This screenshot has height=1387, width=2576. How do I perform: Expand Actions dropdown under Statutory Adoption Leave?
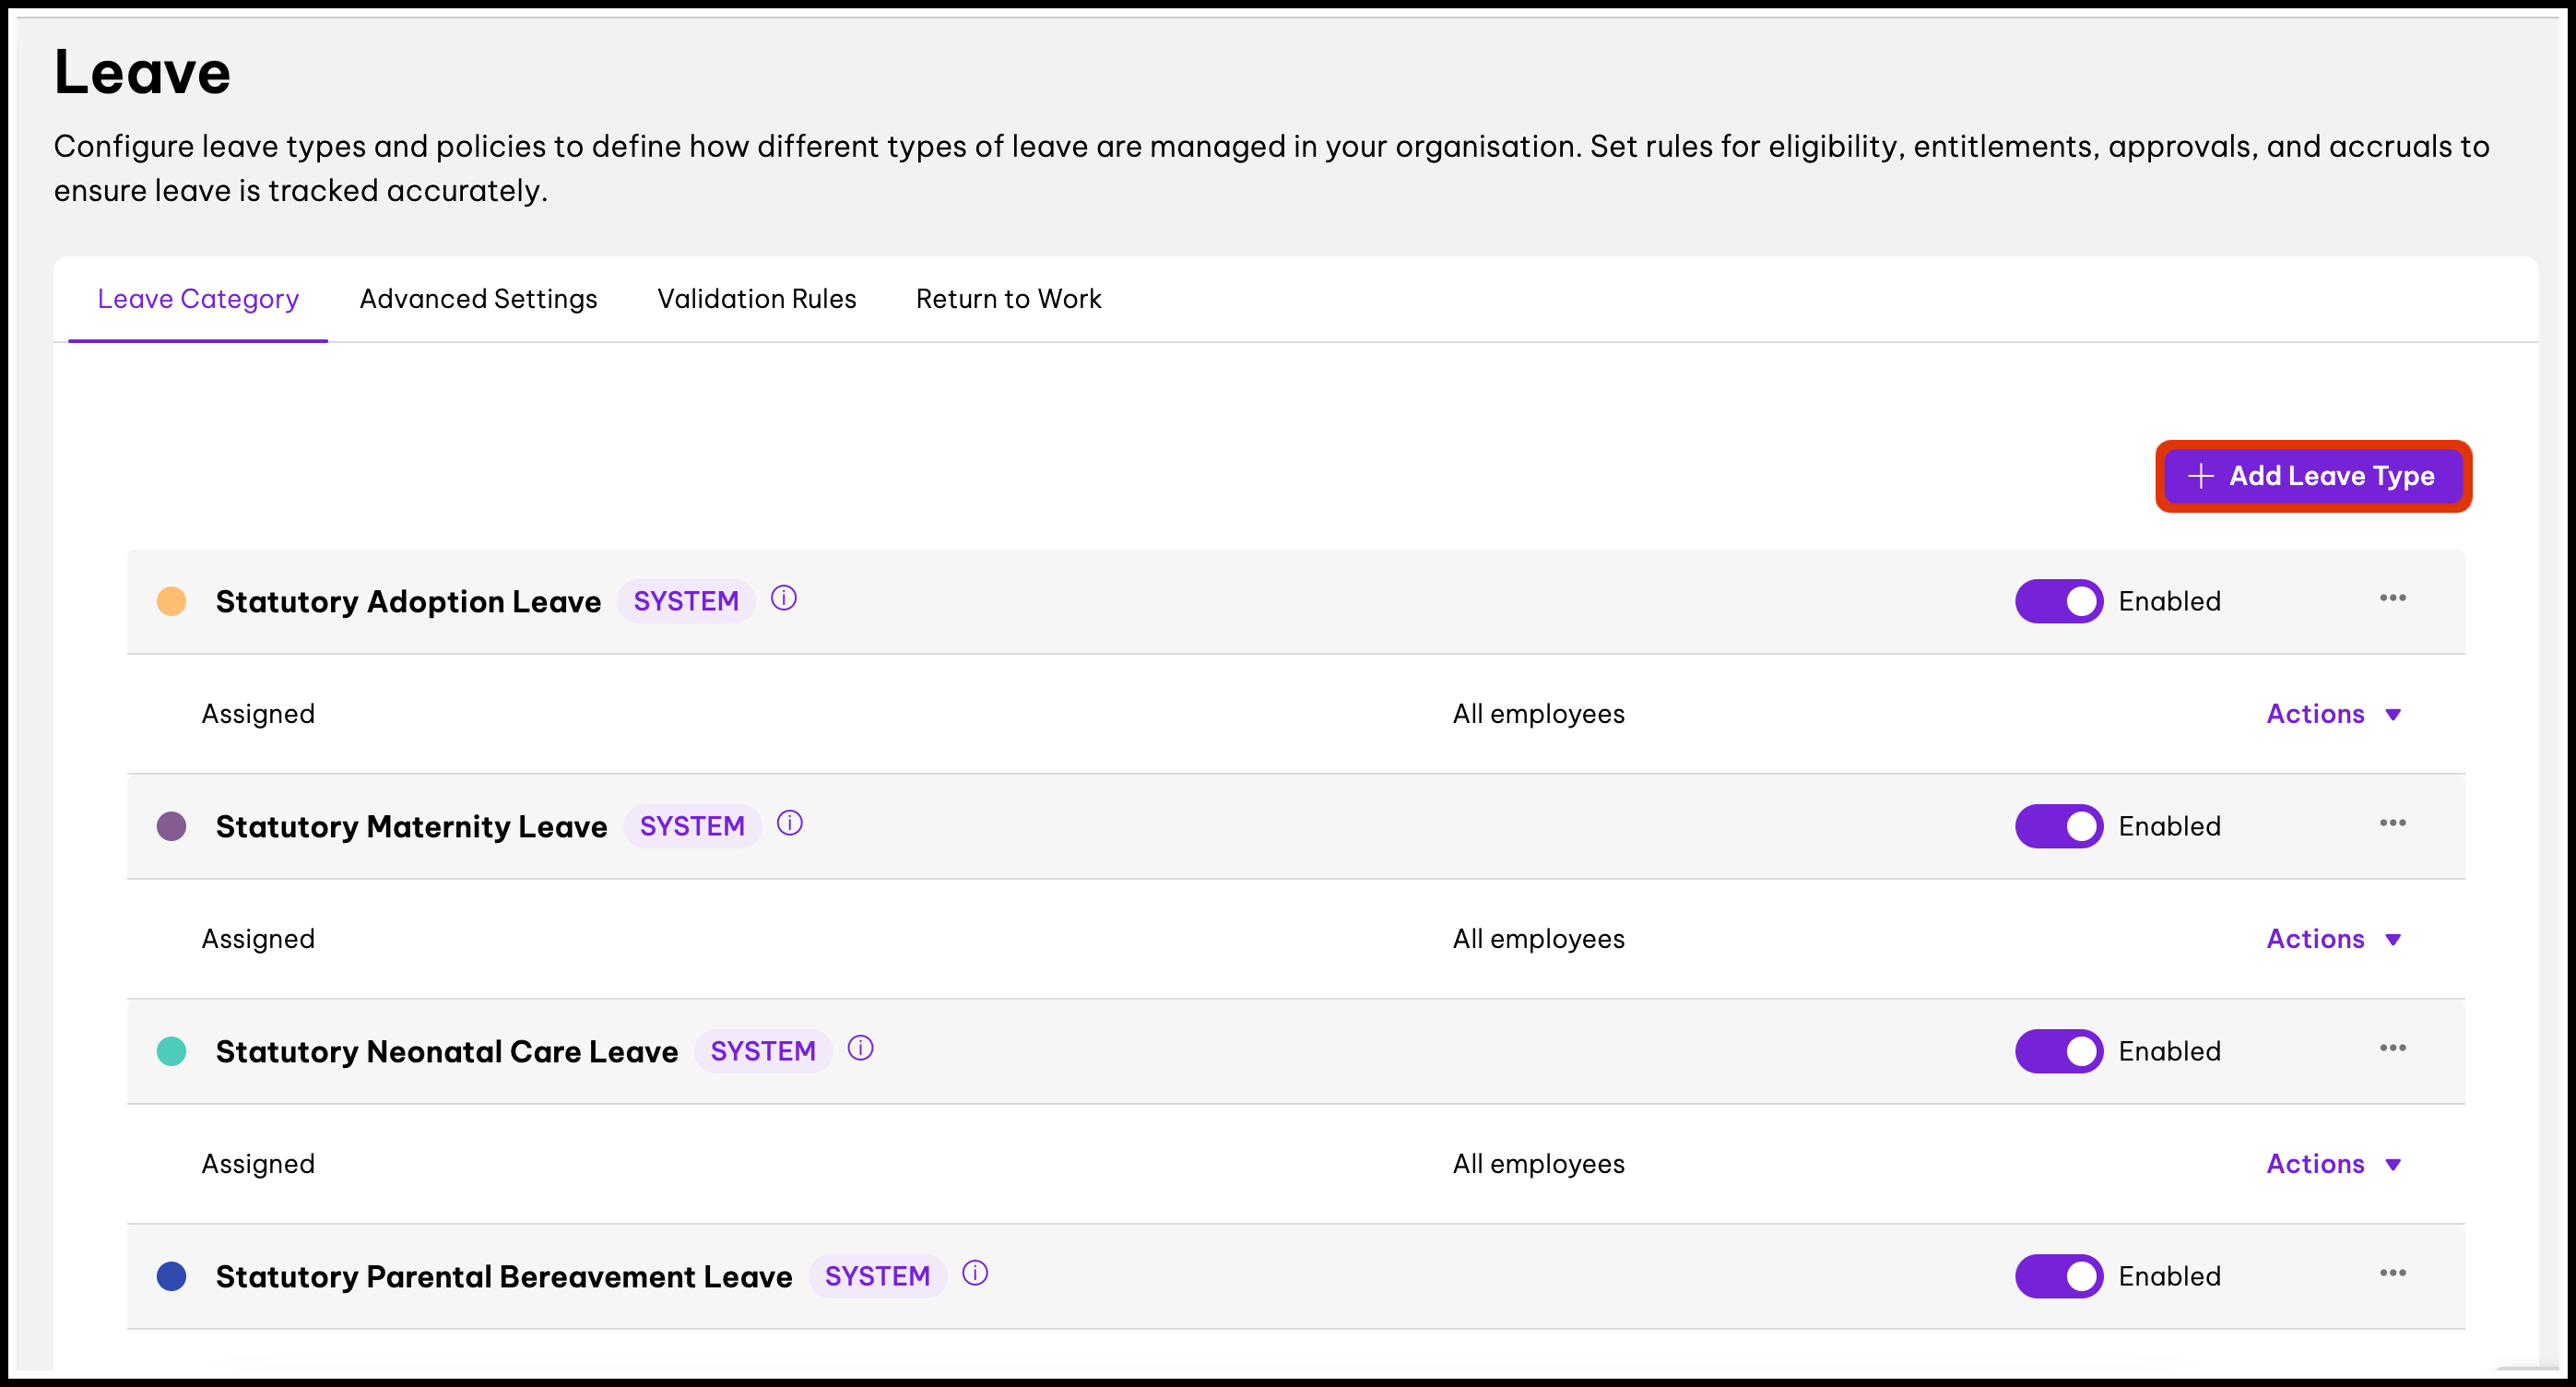point(2334,714)
